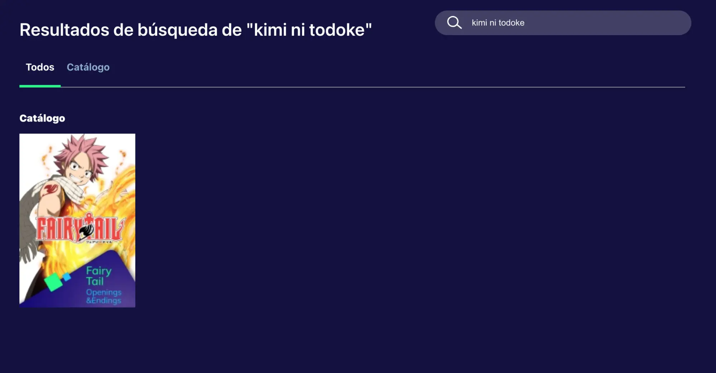Click Natsu's face on the poster
Screen dimensions: 716x373
(x=81, y=169)
